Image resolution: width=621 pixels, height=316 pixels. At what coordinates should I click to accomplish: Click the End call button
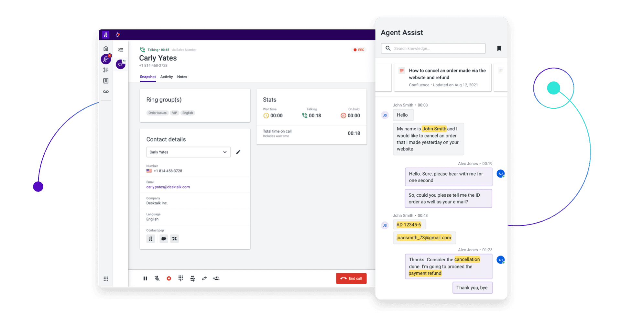point(351,278)
